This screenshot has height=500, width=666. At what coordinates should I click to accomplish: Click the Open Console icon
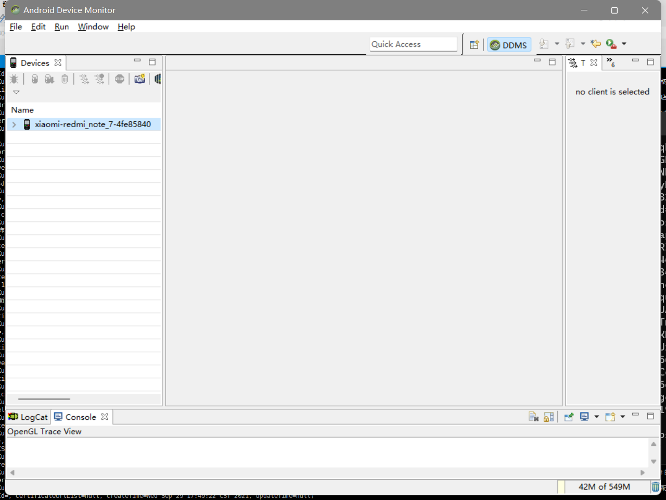coord(610,417)
